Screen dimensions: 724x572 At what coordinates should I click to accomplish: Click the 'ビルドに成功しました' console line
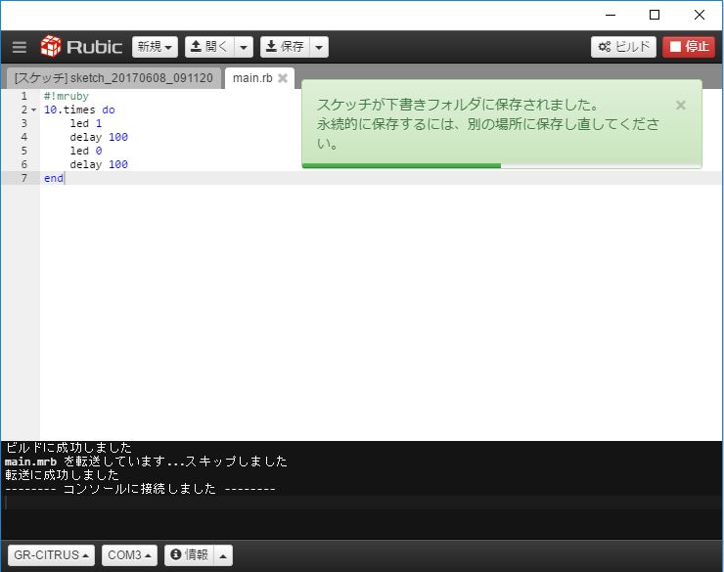68,448
